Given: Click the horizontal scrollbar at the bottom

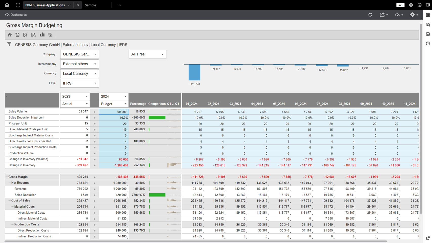Looking at the screenshot, I should 195,241.
